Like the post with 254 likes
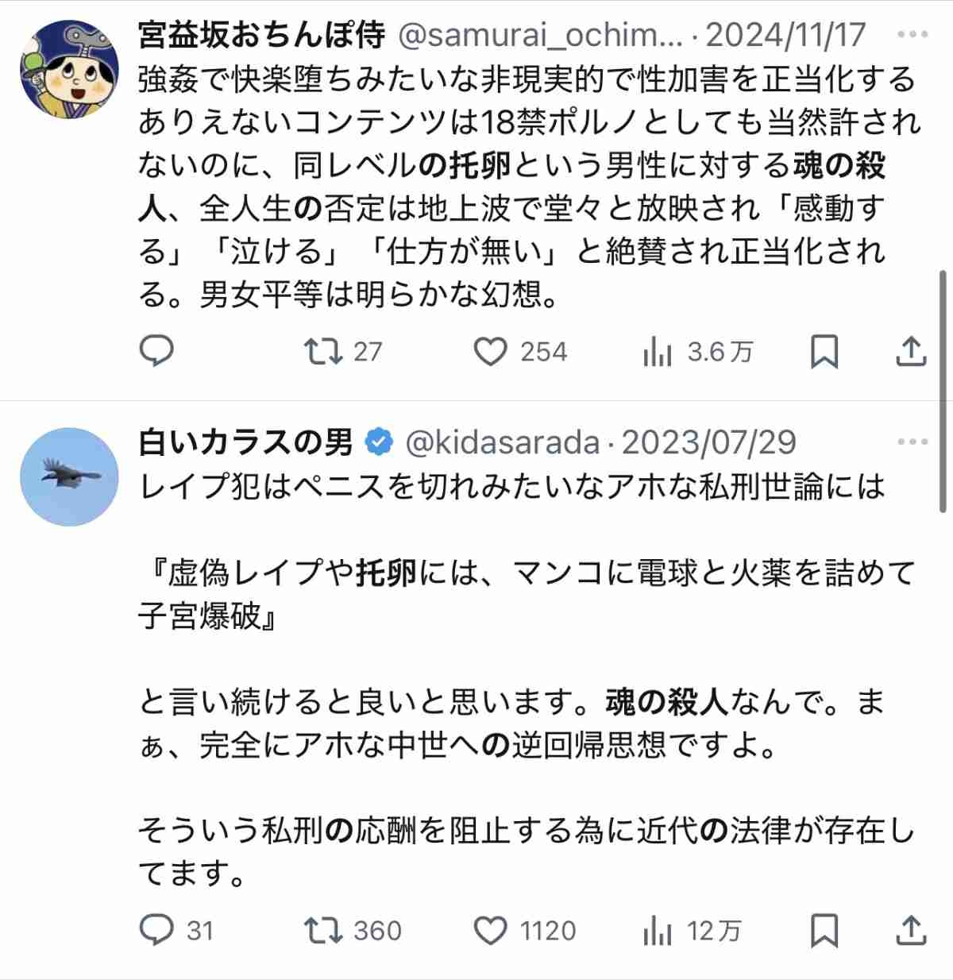The width and height of the screenshot is (953, 980). pyautogui.click(x=491, y=351)
